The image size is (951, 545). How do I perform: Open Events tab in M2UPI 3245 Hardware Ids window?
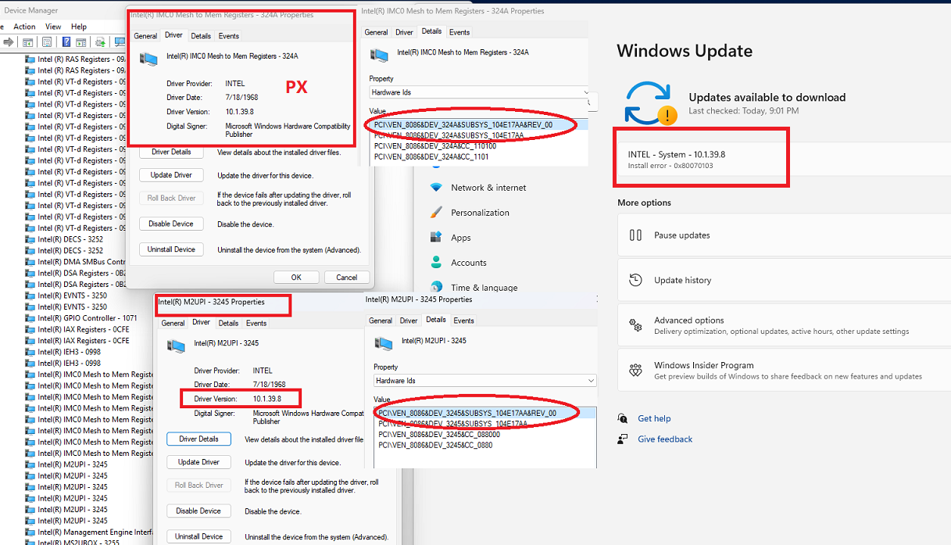click(463, 321)
